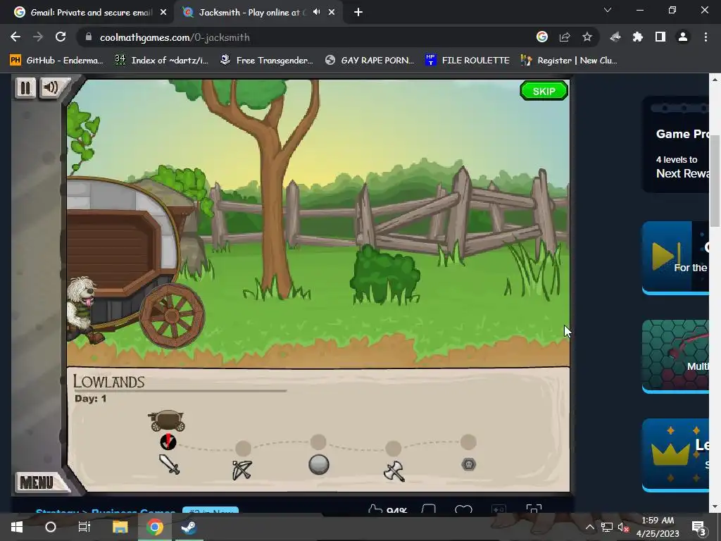721x541 pixels.
Task: Open the Chrome three-dot menu
Action: 706,37
